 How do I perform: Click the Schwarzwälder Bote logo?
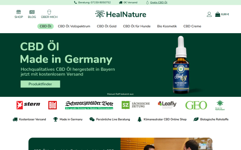coord(89,105)
